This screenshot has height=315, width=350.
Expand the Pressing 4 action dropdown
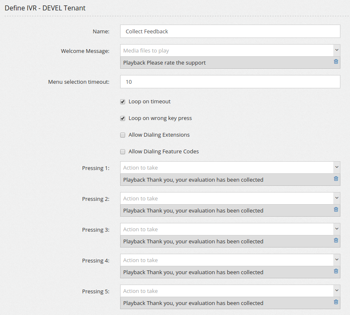point(336,260)
